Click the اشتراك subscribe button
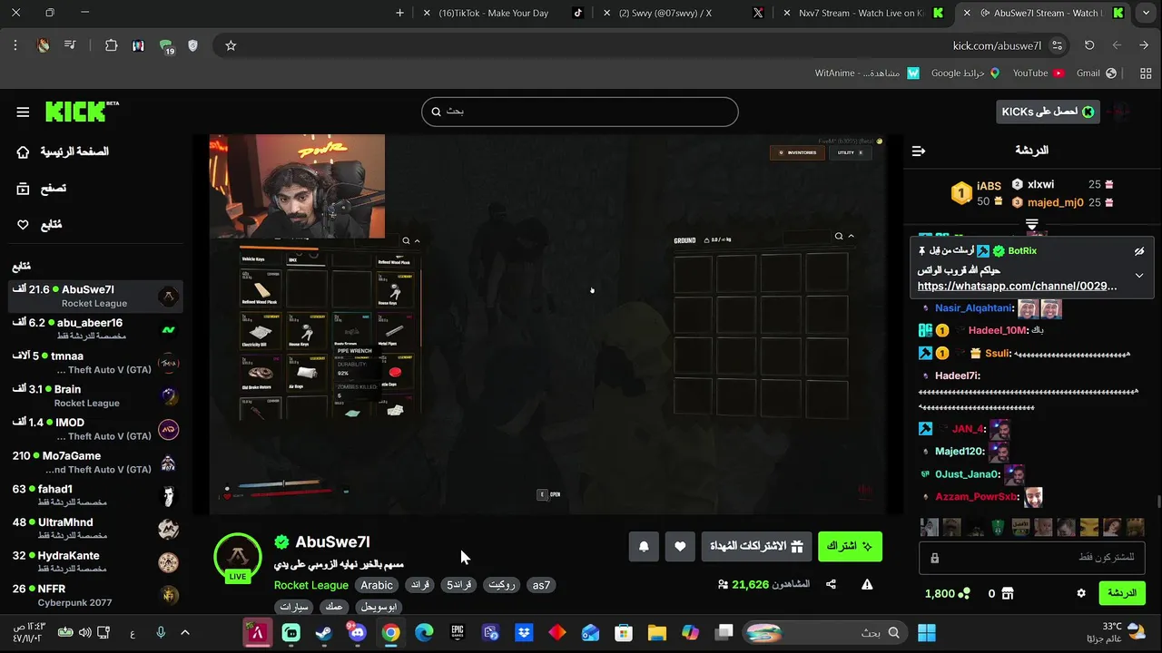The image size is (1162, 653). click(x=850, y=546)
